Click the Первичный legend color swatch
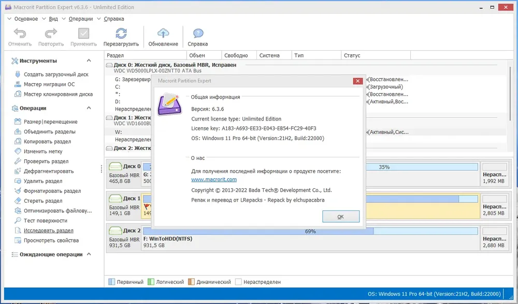Image resolution: width=518 pixels, height=304 pixels. [112, 282]
